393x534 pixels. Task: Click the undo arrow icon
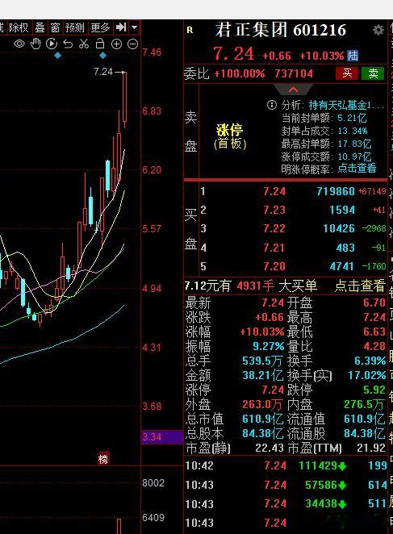pyautogui.click(x=68, y=44)
